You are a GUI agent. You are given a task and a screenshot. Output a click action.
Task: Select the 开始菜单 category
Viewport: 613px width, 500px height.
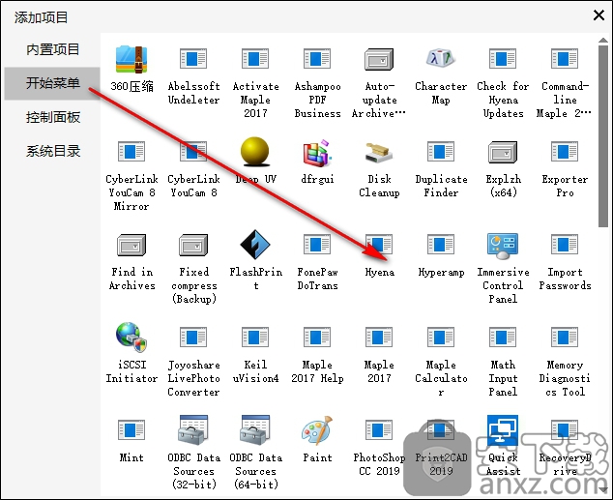(52, 83)
